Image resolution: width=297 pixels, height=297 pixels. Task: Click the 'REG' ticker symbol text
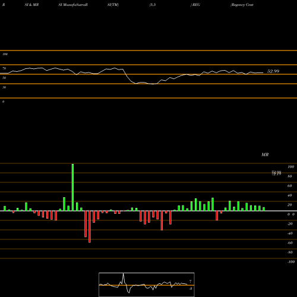(196, 5)
